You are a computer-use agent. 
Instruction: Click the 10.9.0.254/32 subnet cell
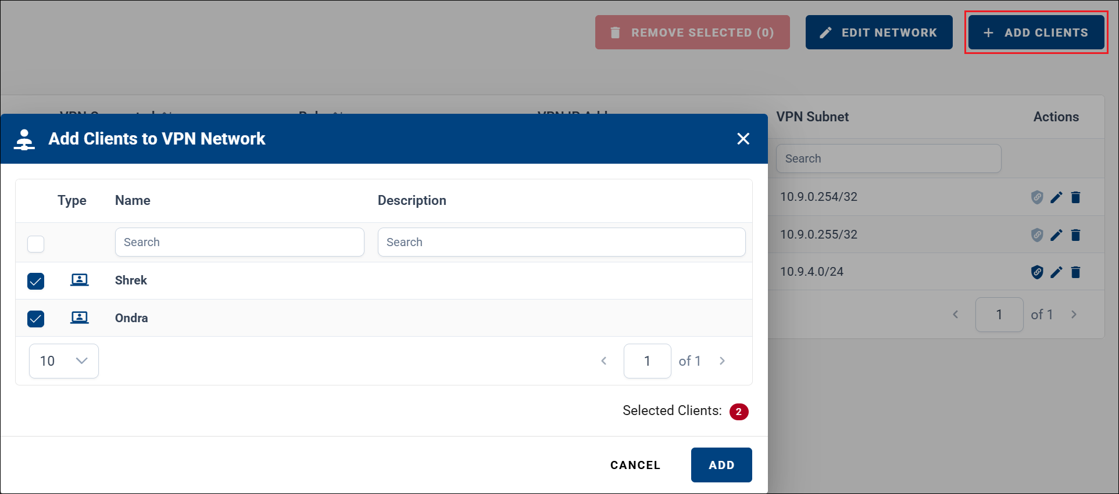[819, 197]
